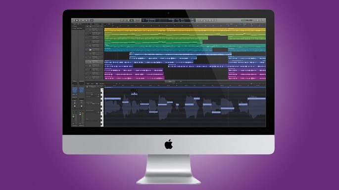Viewport: 339px width, 190px height.
Task: Click the Duplicate Track button beside the plus
Action: click(x=91, y=26)
